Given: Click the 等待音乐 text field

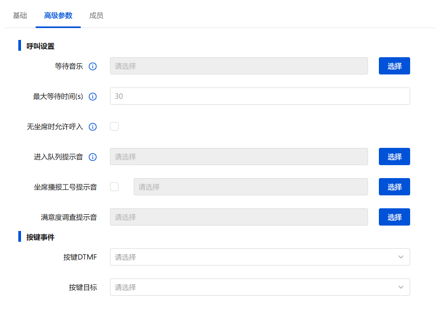Looking at the screenshot, I should (239, 66).
